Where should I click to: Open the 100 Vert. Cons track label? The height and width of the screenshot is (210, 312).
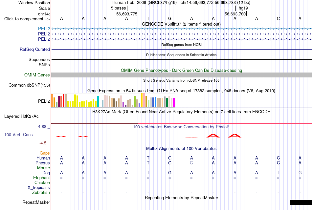point(18,135)
